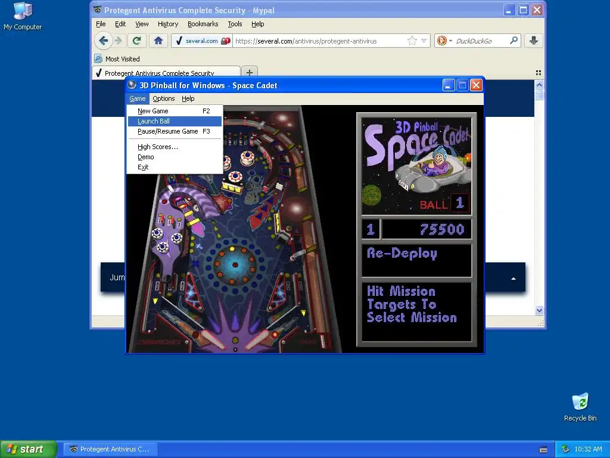Click the several.com site identity badge
Viewport: 610px width, 458px height.
(201, 41)
